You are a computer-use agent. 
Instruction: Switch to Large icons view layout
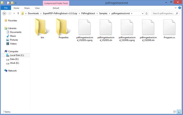179,112
